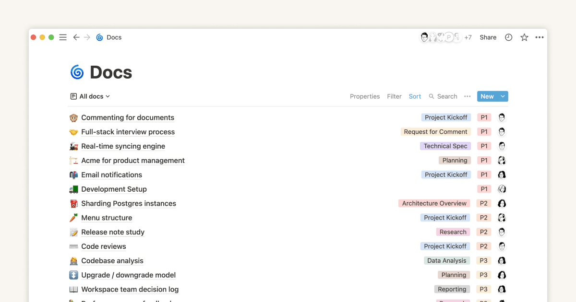The image size is (576, 302).
Task: Open the sidebar using the hamburger icon
Action: point(63,37)
